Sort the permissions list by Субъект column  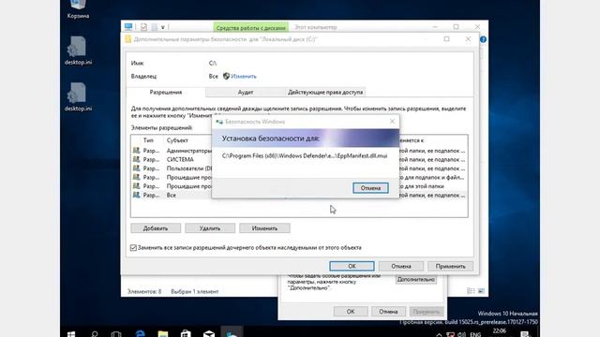[177, 140]
